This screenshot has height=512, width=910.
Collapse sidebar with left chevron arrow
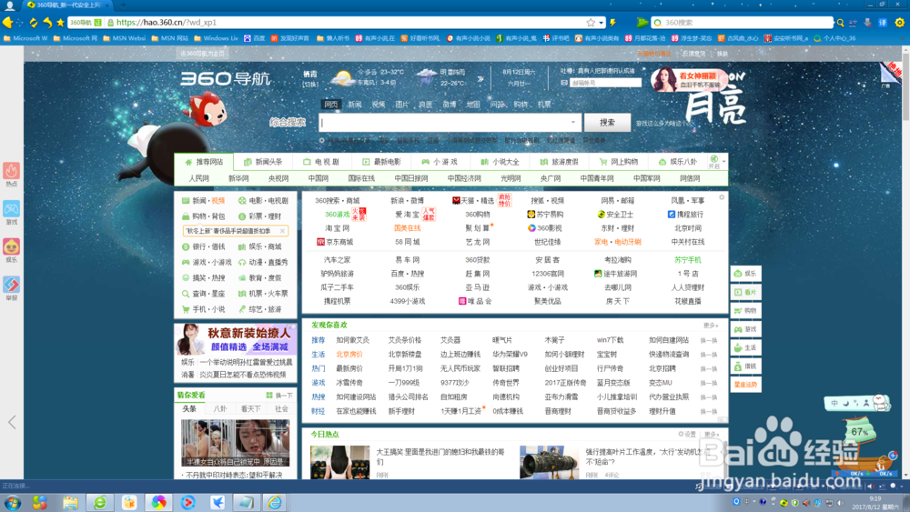(12, 422)
